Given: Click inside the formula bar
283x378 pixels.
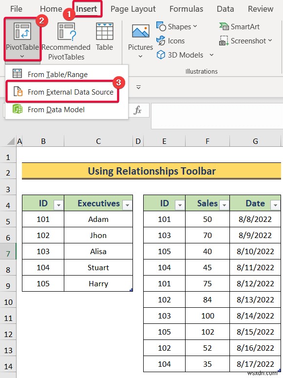Looking at the screenshot, I should (217, 116).
